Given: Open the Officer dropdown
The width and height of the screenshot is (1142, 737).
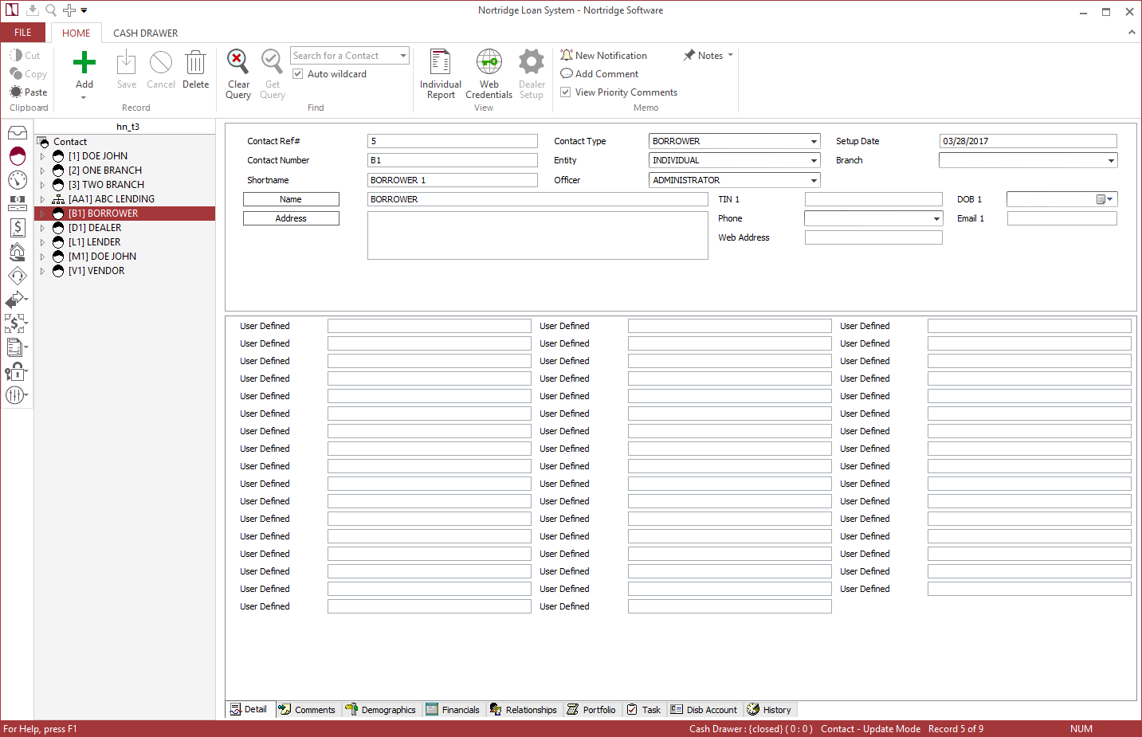Looking at the screenshot, I should [x=814, y=180].
